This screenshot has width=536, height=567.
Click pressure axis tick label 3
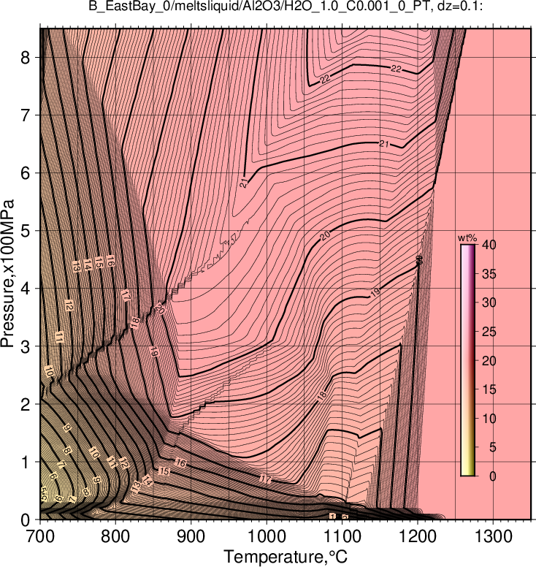tap(25, 347)
